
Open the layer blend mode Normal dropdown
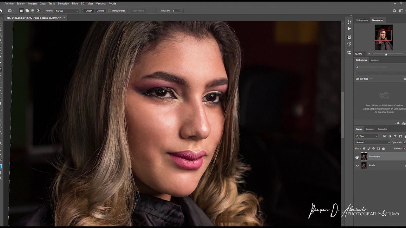373,142
